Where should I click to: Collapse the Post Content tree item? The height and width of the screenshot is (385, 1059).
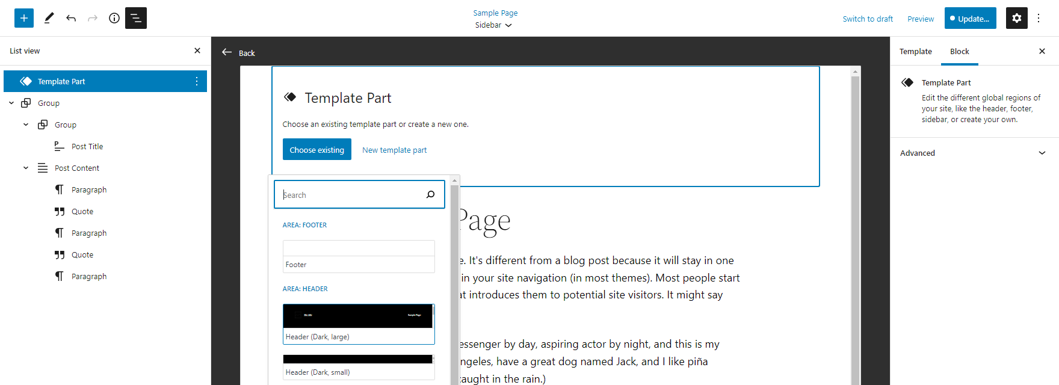pos(26,168)
